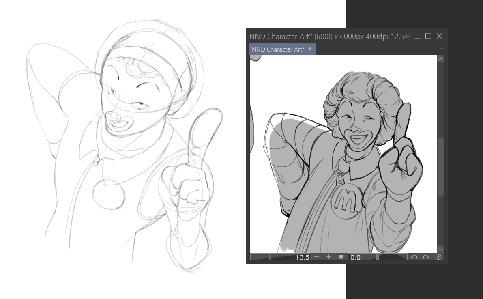Close the NND Character Art window
The image size is (483, 299).
tap(439, 36)
